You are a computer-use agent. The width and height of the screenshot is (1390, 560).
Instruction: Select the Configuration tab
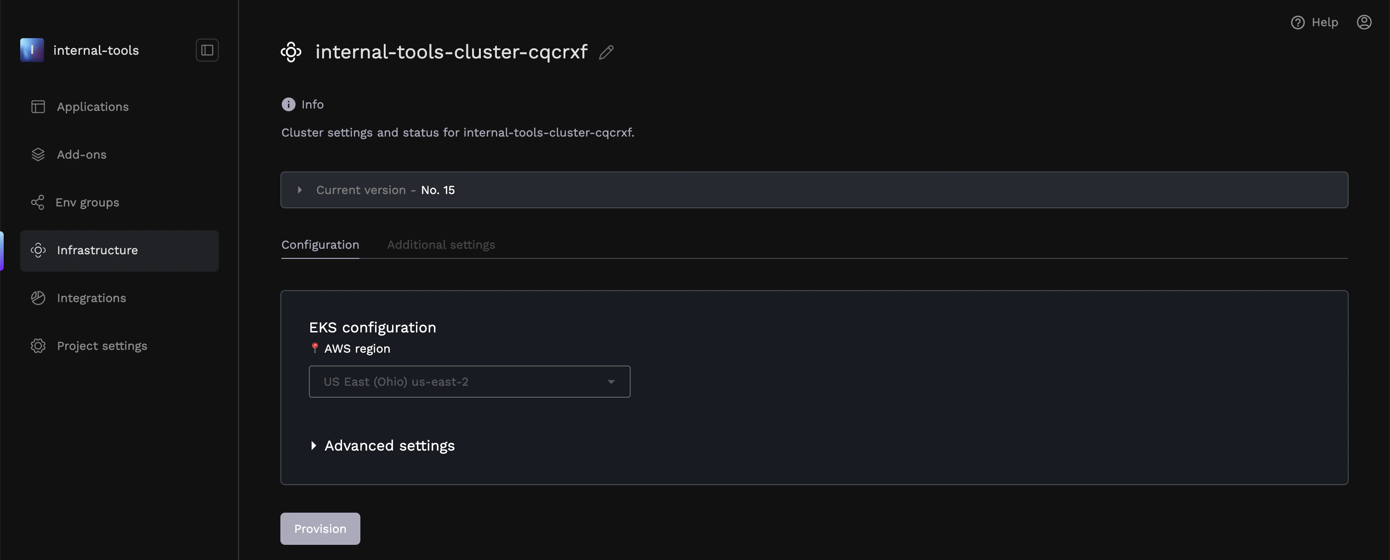pos(320,245)
